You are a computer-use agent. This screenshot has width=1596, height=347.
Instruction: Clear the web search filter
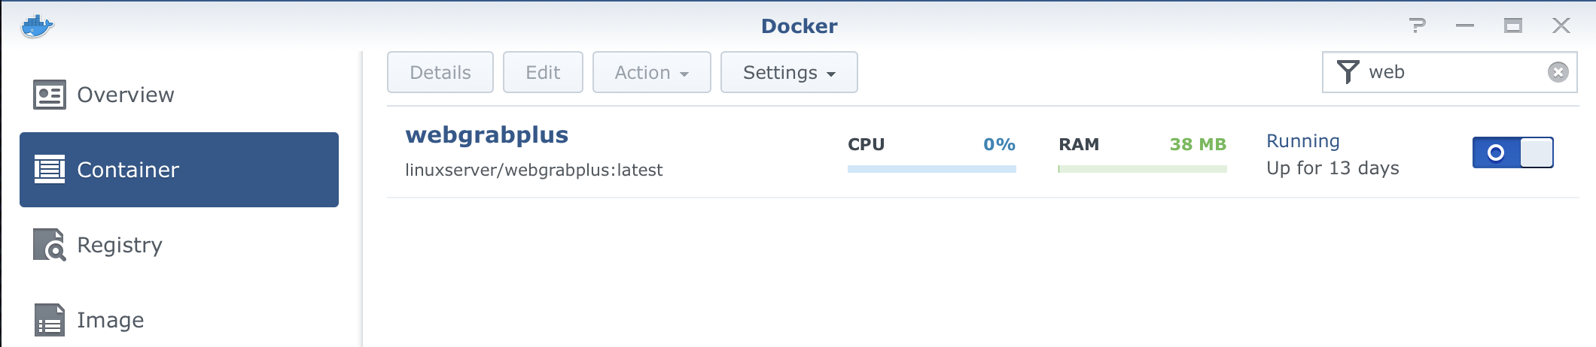tap(1558, 72)
